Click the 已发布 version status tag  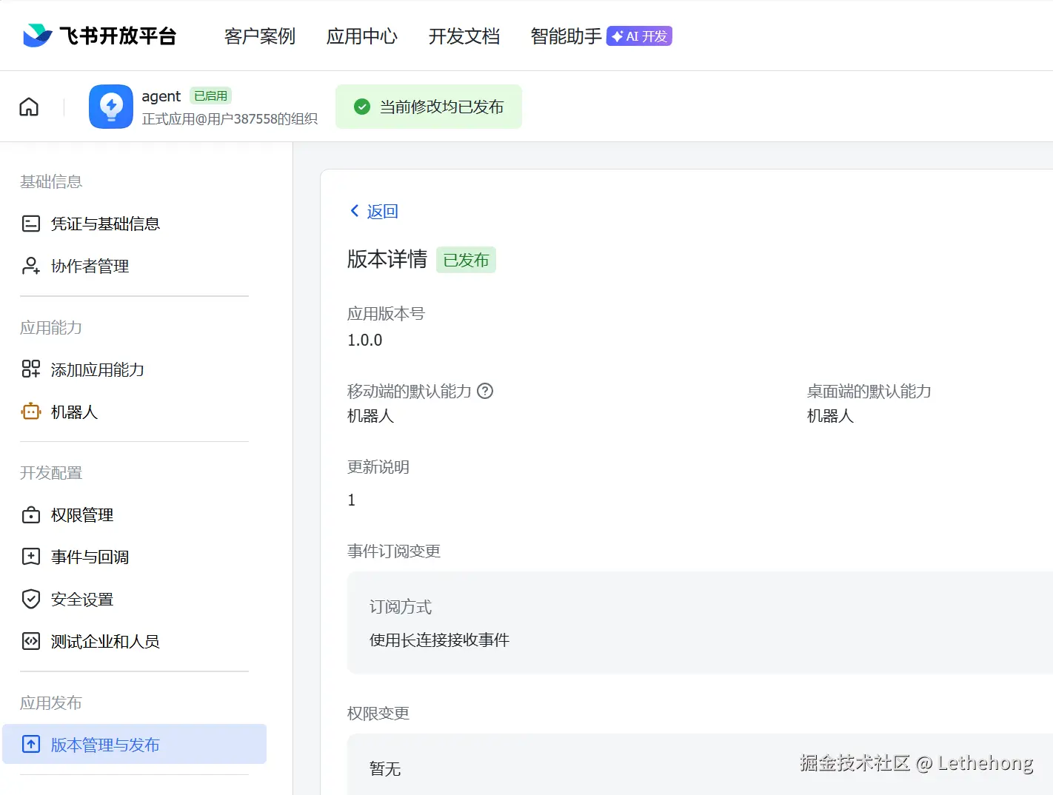[x=466, y=260]
